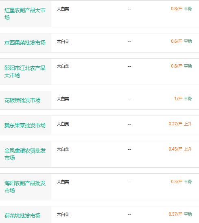Click the 0.27/斤 上升 price entry
Image resolution: width=199 pixels, height=223 pixels.
tap(180, 124)
